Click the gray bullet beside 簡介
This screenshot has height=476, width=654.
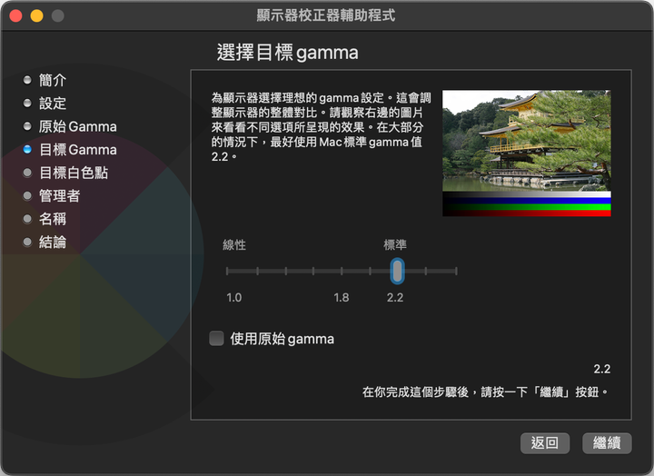click(27, 80)
